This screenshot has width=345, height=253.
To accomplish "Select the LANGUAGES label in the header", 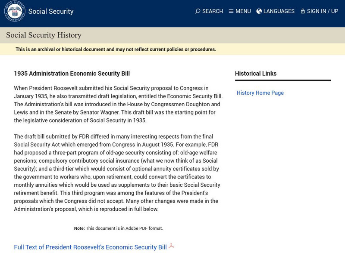I will point(279,11).
